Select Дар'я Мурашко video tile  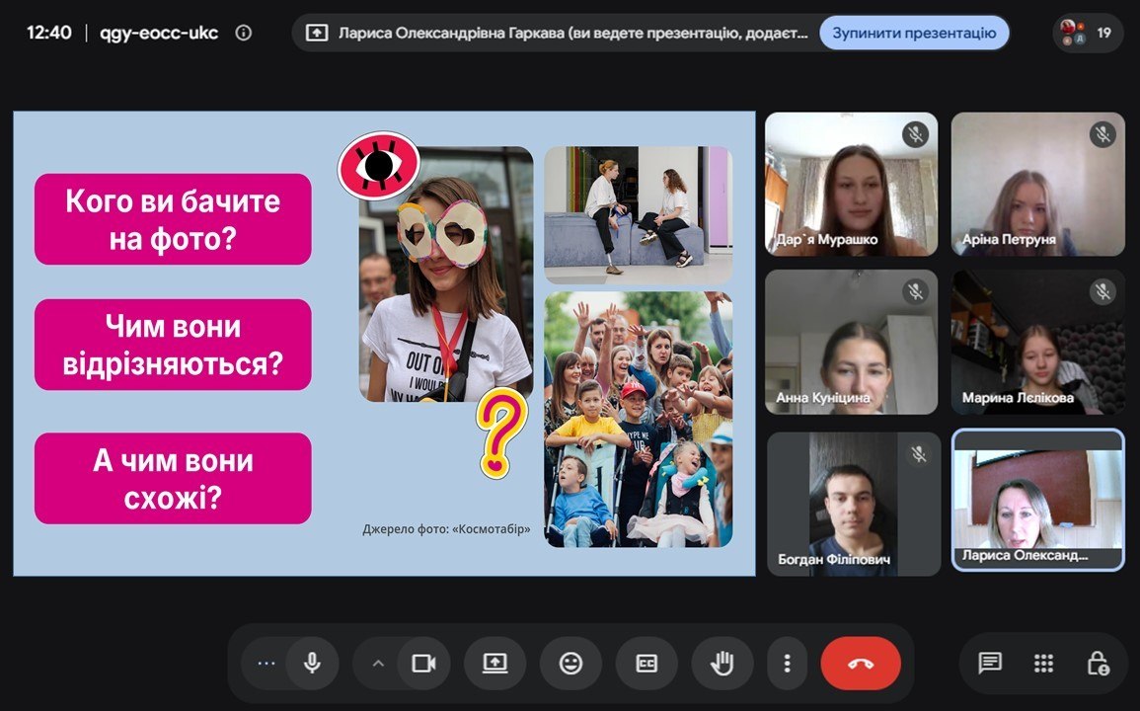[852, 184]
